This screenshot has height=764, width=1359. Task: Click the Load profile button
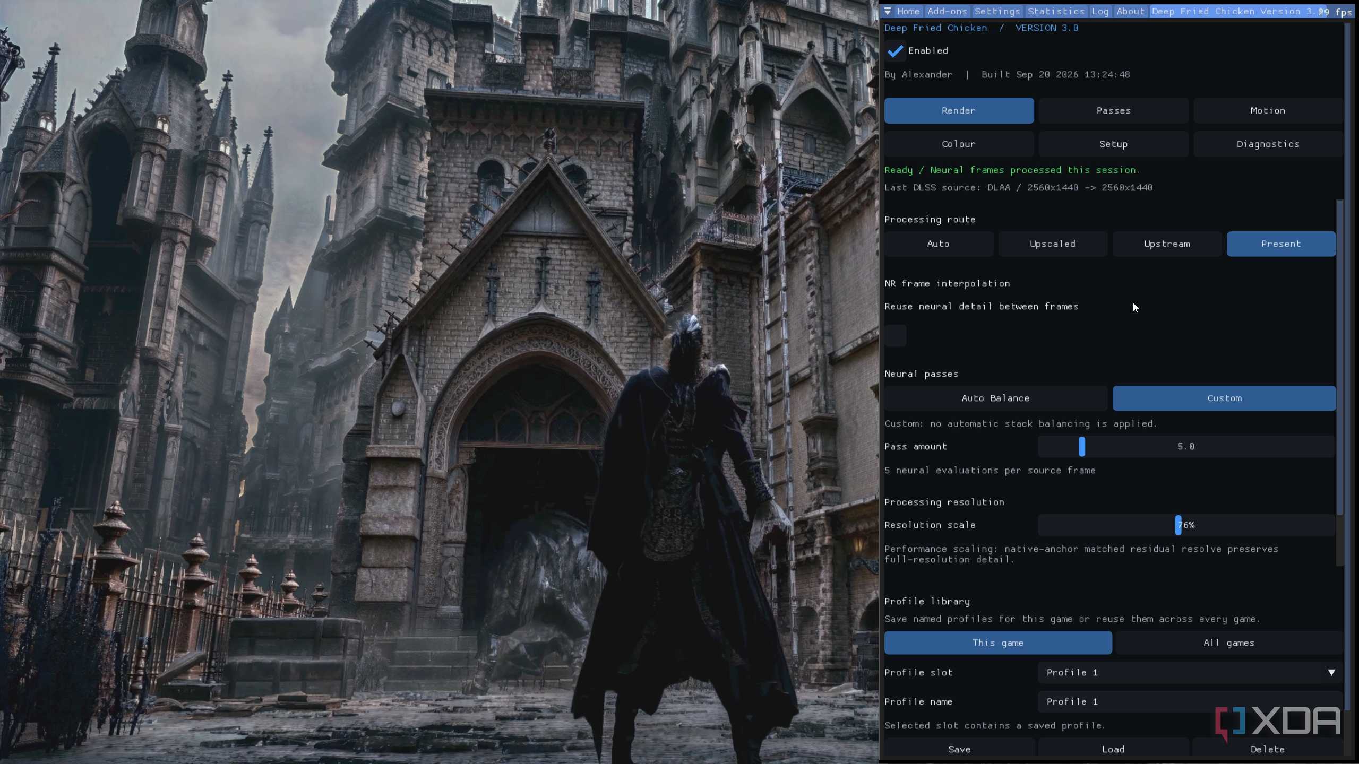(x=1113, y=748)
